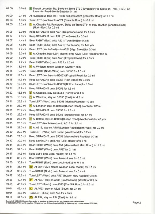
Task: Click 'Turn LEFT (West) onto A537 [Buxton New Road]'
Action: pos(63,175)
